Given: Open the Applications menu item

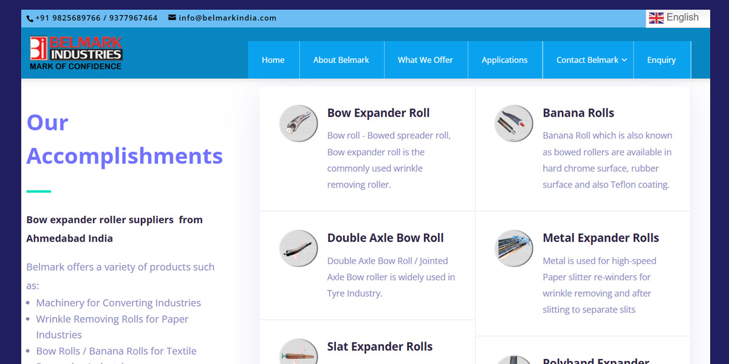Looking at the screenshot, I should [504, 60].
